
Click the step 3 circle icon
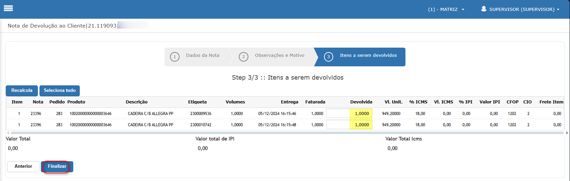coord(328,57)
